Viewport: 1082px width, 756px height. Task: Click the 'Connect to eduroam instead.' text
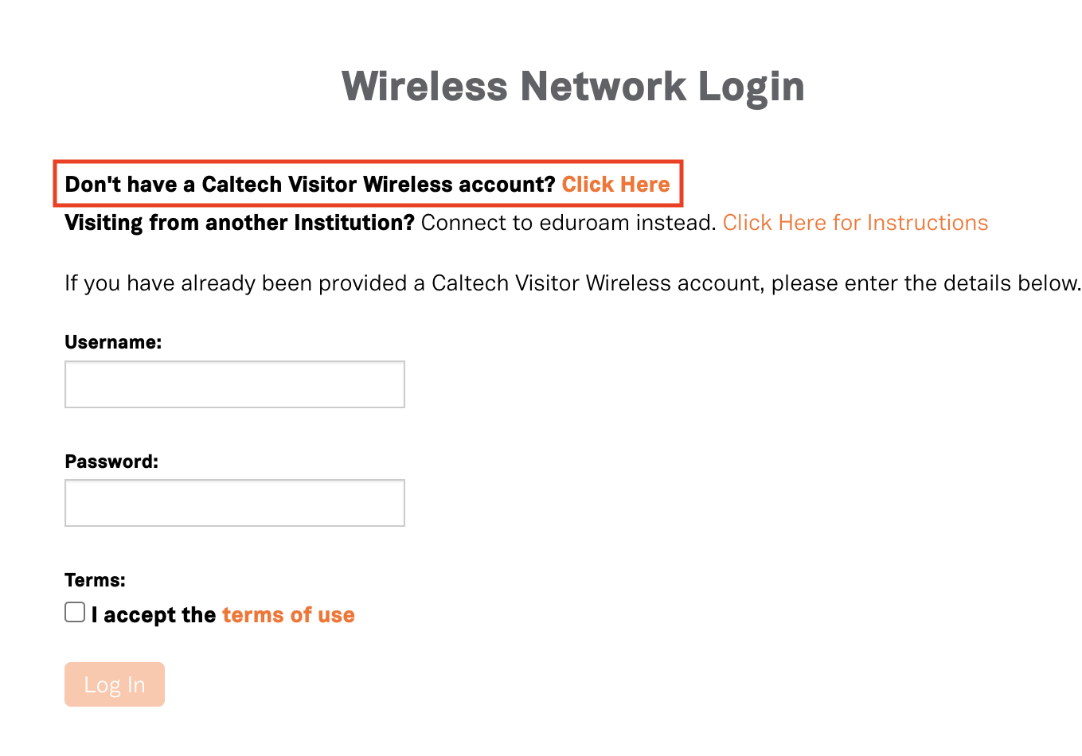[568, 223]
